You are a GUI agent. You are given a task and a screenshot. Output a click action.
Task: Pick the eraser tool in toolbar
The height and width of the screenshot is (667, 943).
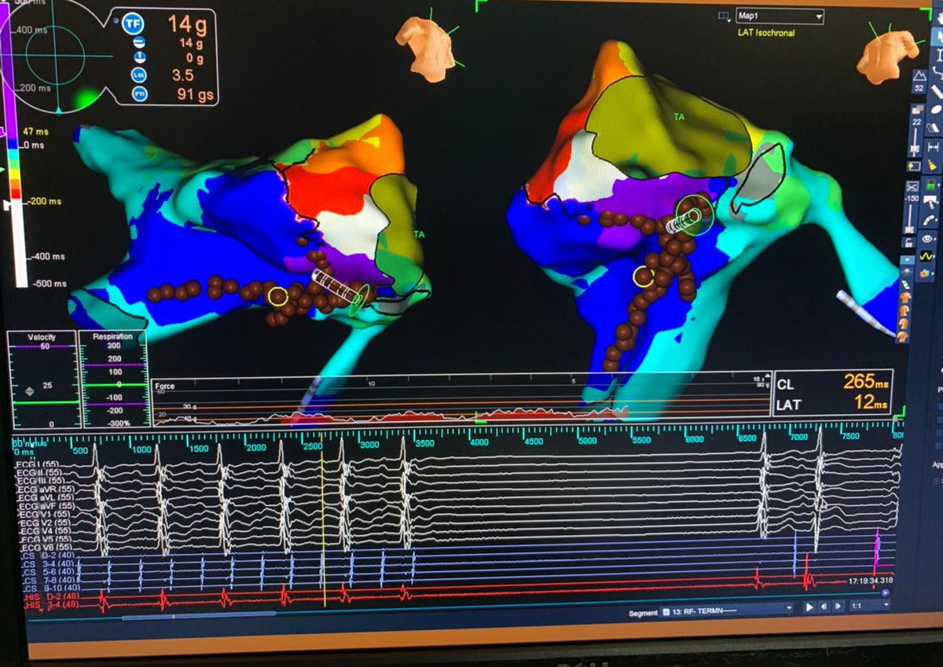coord(934,128)
